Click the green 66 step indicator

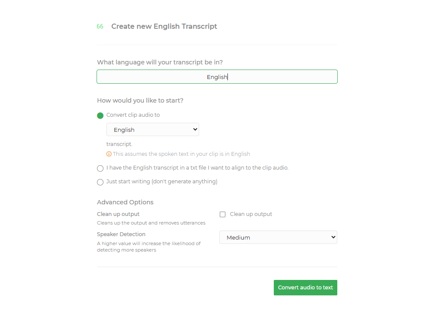[100, 26]
